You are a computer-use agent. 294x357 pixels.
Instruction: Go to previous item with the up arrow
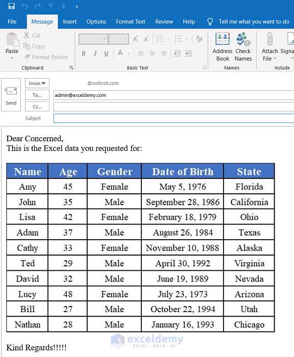51,6
